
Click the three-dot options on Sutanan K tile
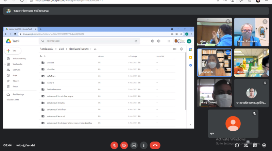228,53
